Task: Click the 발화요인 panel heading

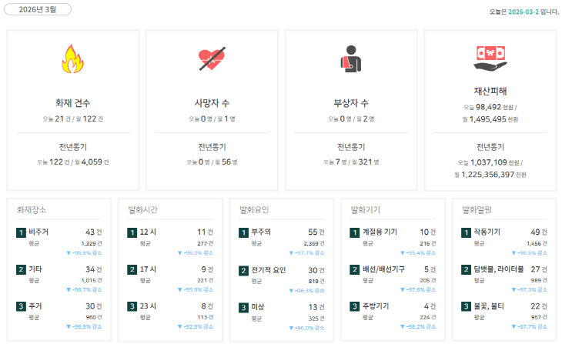Action: click(255, 209)
